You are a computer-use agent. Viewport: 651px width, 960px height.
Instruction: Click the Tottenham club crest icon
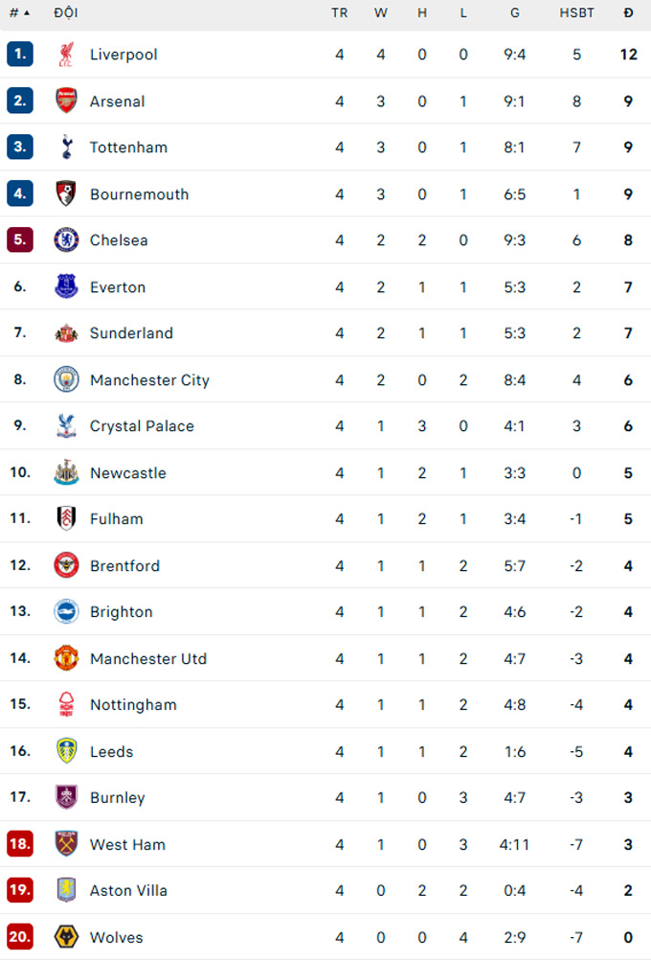pos(66,148)
